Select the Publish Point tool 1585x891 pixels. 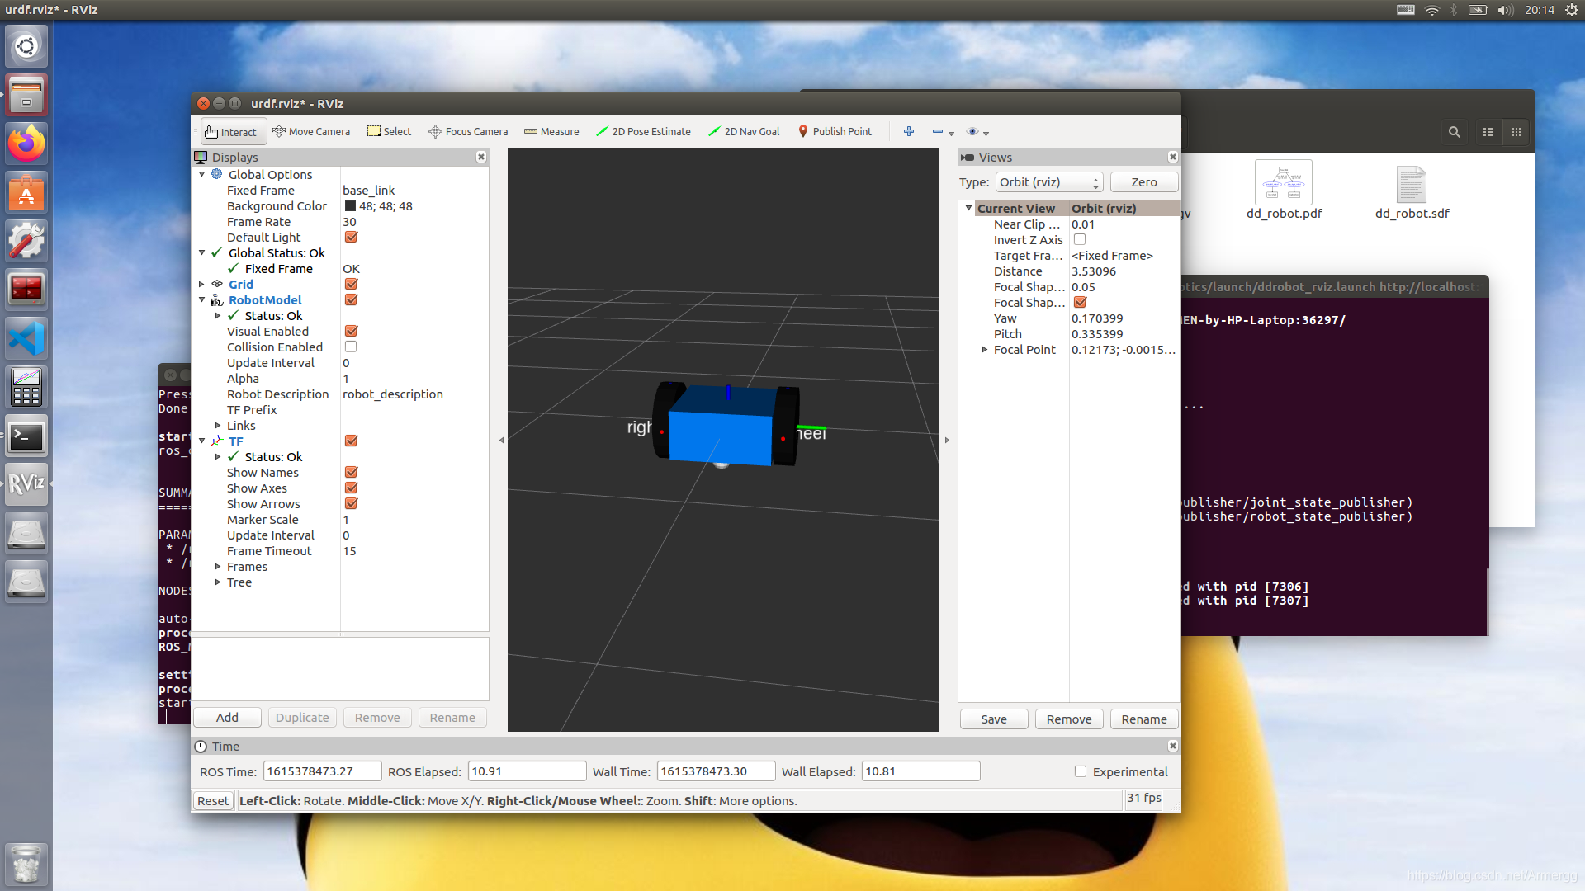tap(835, 132)
